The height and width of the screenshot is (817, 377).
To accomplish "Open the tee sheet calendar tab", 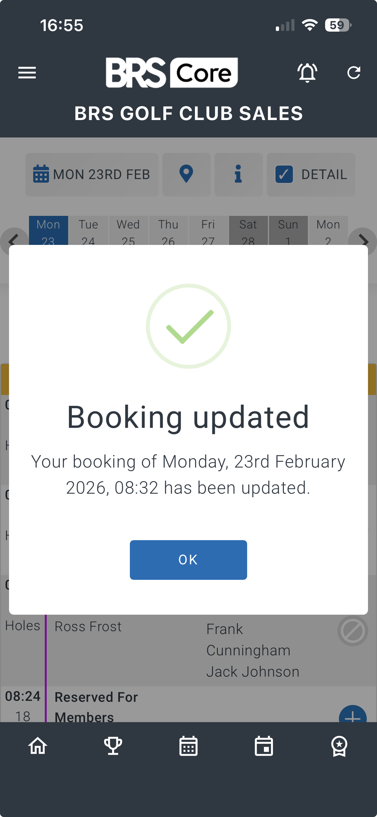I will tap(188, 746).
